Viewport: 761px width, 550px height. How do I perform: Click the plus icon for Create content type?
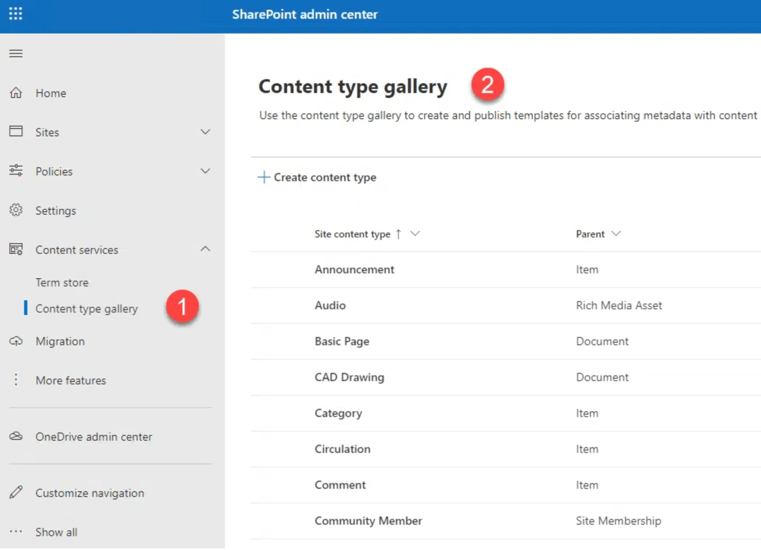(x=264, y=177)
